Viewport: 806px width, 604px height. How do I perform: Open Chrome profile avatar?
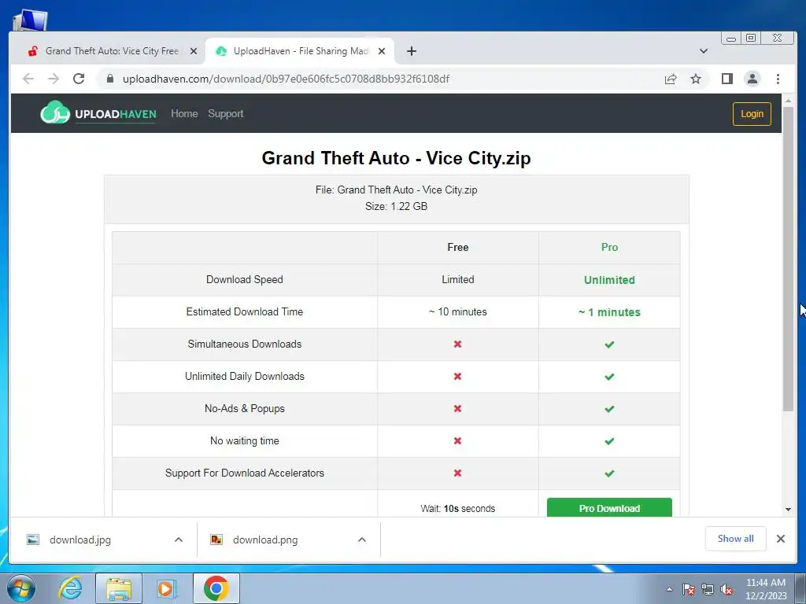752,79
